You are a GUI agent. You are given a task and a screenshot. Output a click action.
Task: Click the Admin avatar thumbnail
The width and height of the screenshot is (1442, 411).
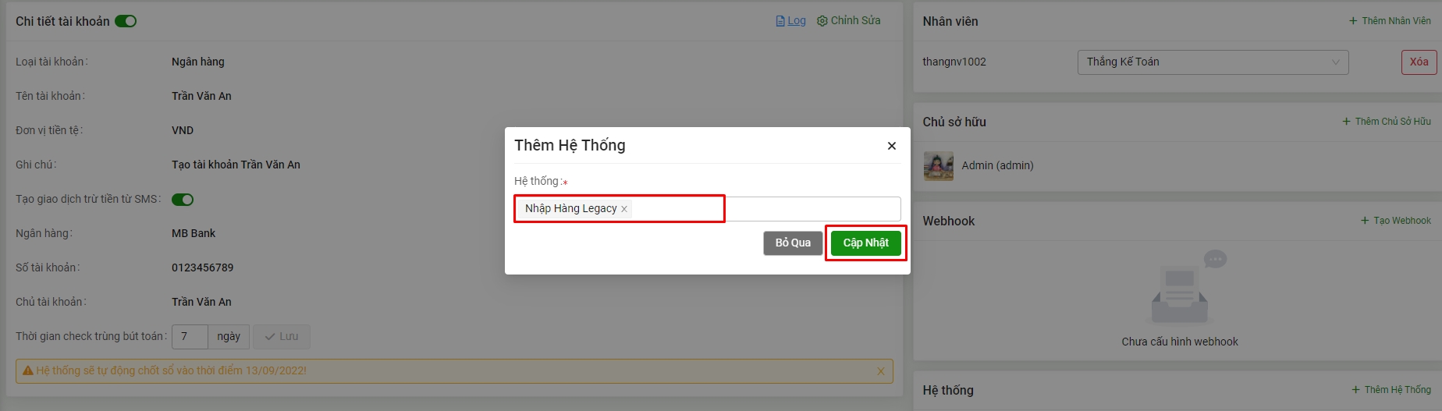(x=939, y=166)
